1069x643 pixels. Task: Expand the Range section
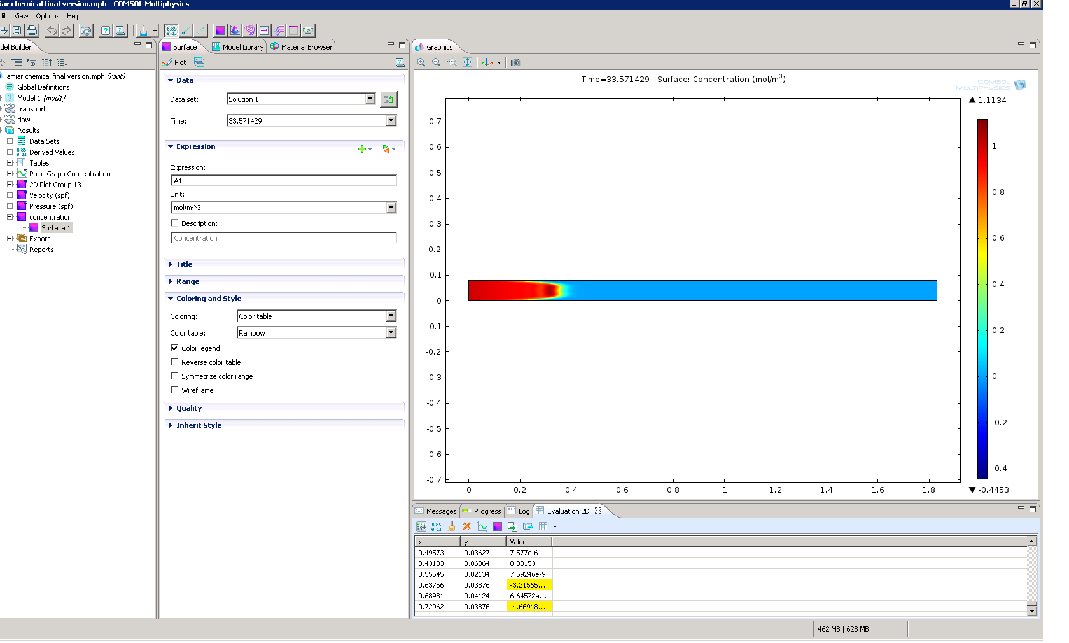point(188,281)
